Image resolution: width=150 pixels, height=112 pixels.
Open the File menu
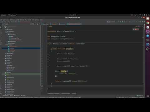tap(2, 20)
